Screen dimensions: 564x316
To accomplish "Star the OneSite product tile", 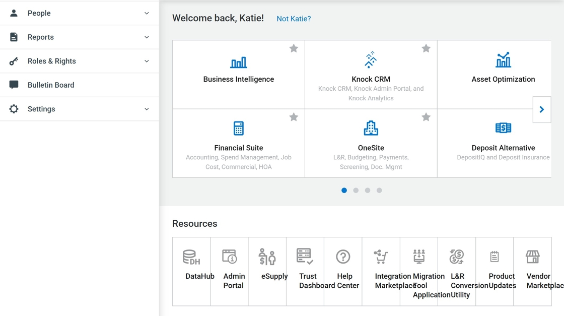I will pos(426,117).
